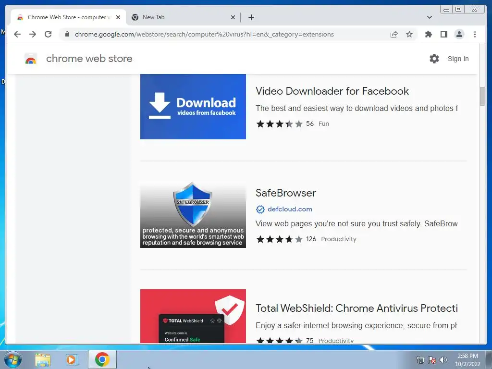Click the SafeBrowser shield thumbnail
The width and height of the screenshot is (492, 369).
coord(193,215)
